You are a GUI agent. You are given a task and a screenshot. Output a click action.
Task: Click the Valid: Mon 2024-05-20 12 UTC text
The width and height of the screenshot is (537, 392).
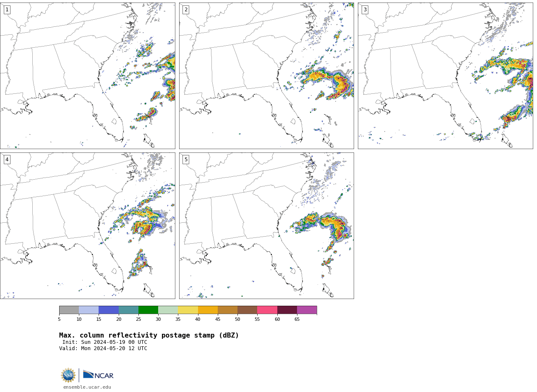(x=103, y=348)
